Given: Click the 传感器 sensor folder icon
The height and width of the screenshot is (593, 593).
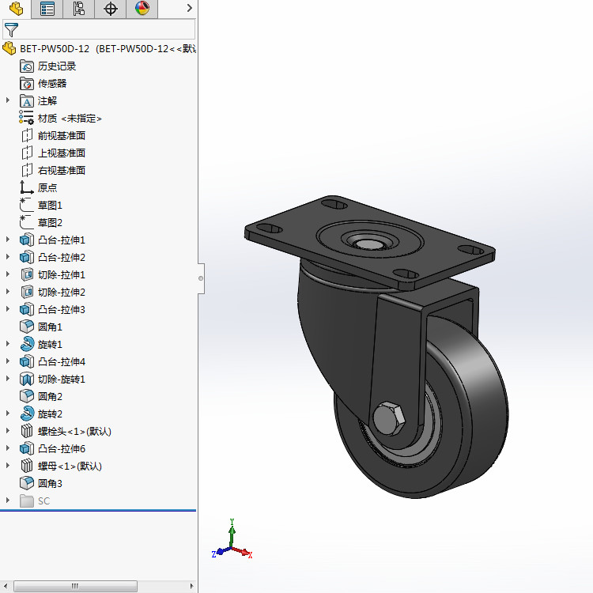Looking at the screenshot, I should tap(27, 84).
